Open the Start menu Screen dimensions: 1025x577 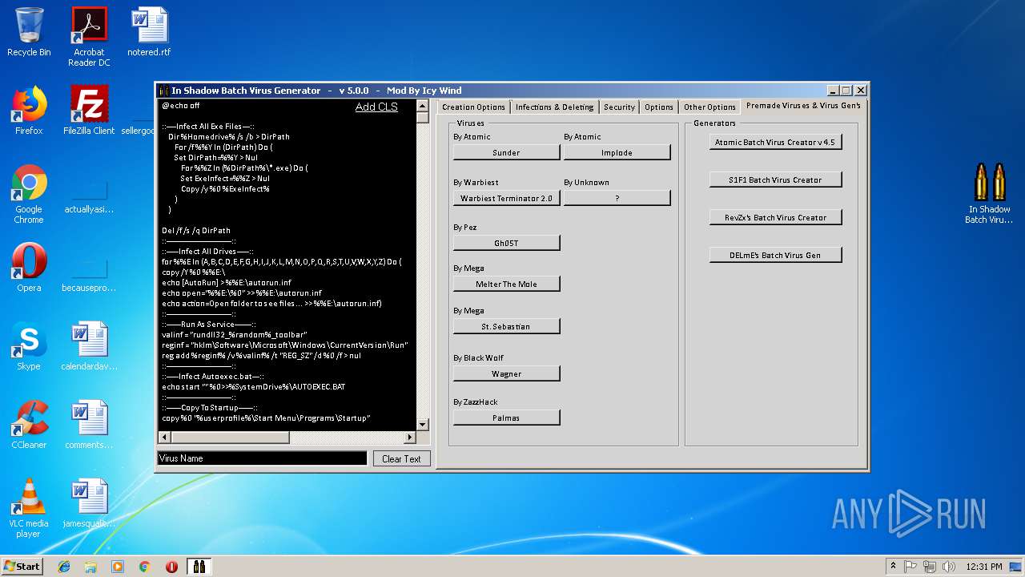coord(22,567)
